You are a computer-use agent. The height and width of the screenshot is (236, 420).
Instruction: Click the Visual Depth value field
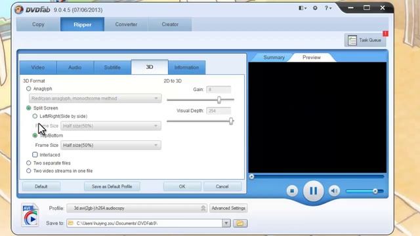click(x=219, y=111)
